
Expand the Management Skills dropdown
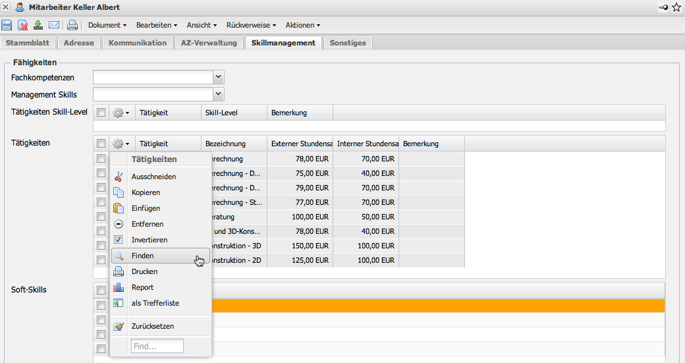pos(219,94)
